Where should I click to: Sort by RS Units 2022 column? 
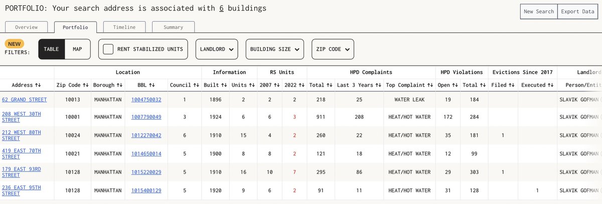click(294, 85)
